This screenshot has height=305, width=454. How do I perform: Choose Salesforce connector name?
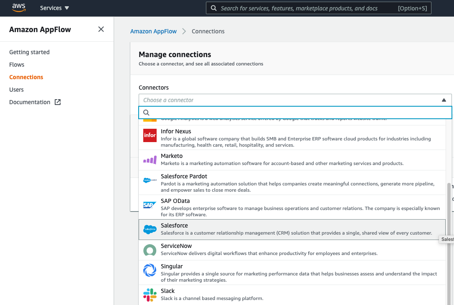[x=174, y=225]
